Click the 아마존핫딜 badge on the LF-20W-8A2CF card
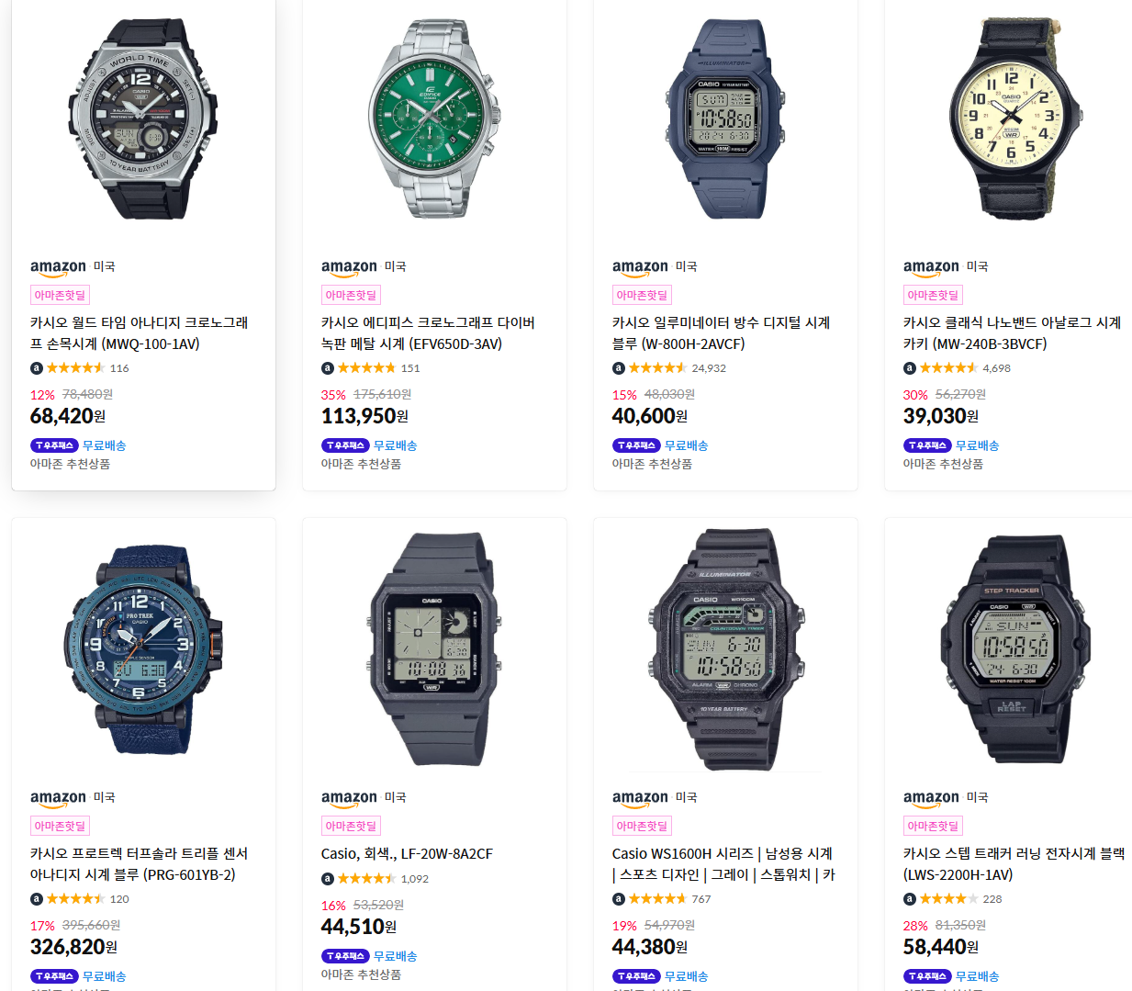 (351, 826)
